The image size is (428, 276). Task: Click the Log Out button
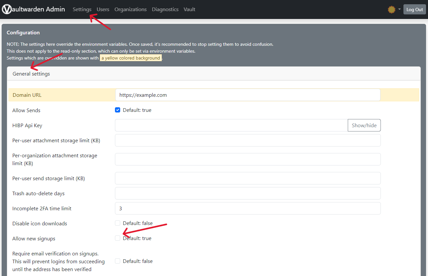[415, 9]
